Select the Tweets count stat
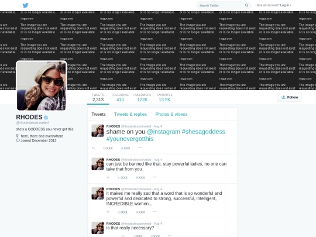Image resolution: width=316 pixels, height=237 pixels. click(x=98, y=98)
